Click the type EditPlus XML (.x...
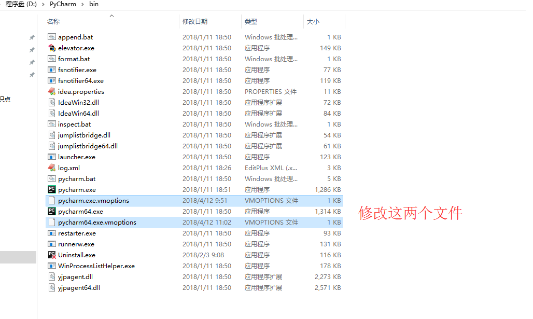 pos(271,168)
